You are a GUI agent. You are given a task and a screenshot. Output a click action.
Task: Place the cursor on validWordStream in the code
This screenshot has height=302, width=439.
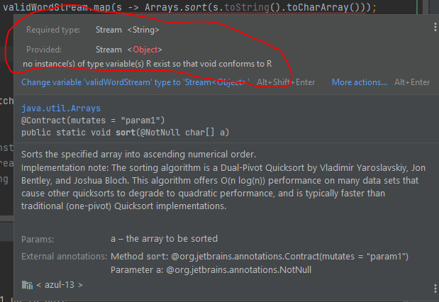(x=45, y=7)
